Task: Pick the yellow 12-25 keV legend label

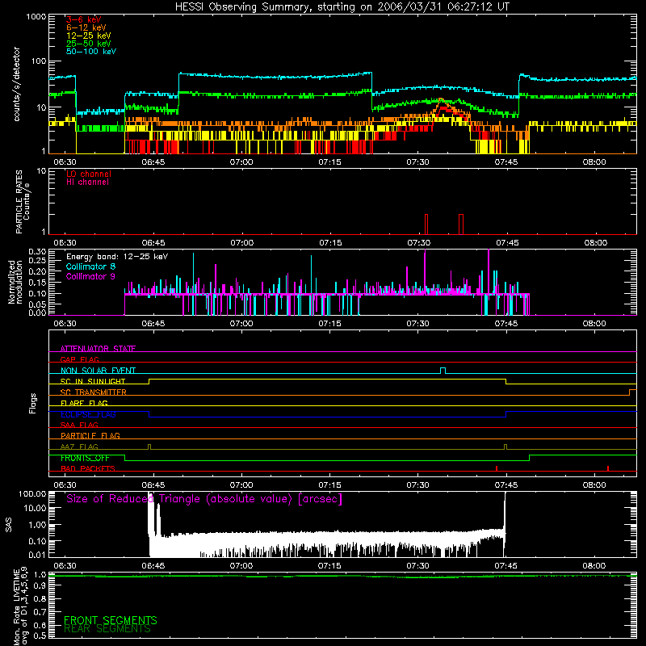Action: (x=89, y=36)
